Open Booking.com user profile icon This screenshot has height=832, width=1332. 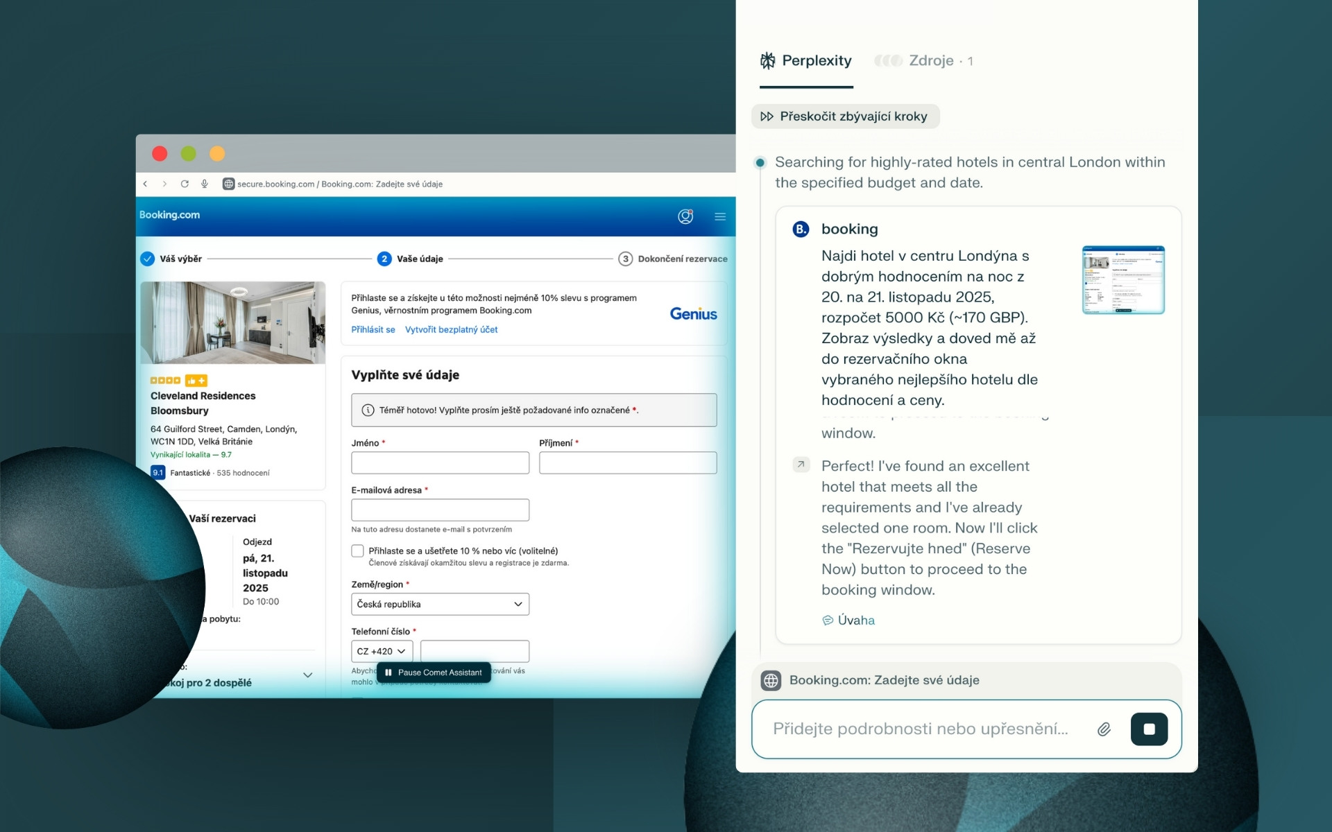tap(685, 216)
